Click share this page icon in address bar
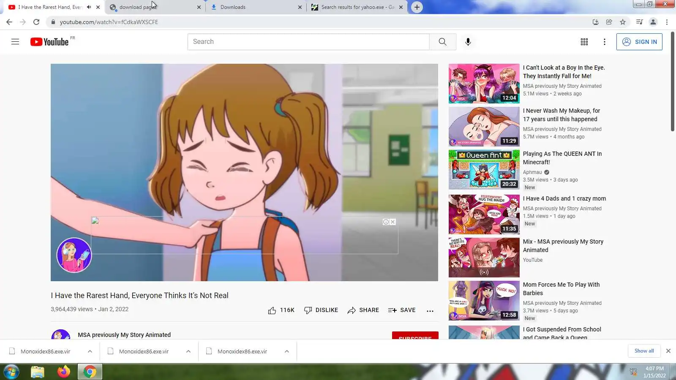676x380 pixels. pos(609,22)
